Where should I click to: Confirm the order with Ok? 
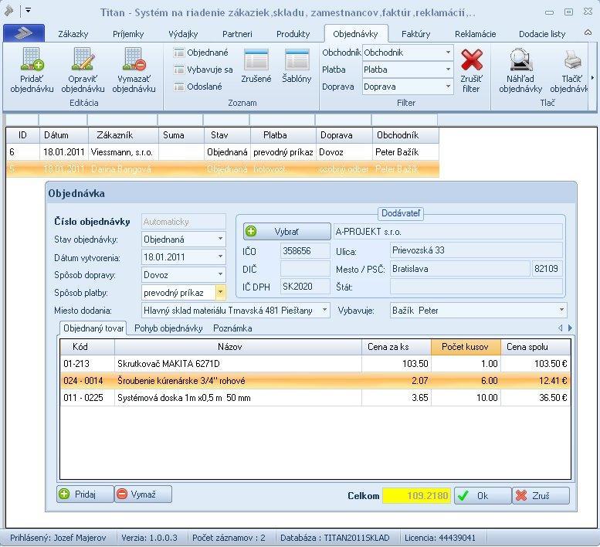[483, 496]
